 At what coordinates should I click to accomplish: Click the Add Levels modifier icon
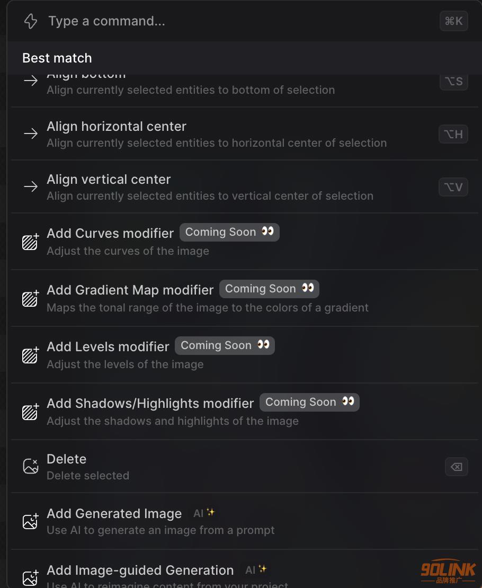click(30, 355)
